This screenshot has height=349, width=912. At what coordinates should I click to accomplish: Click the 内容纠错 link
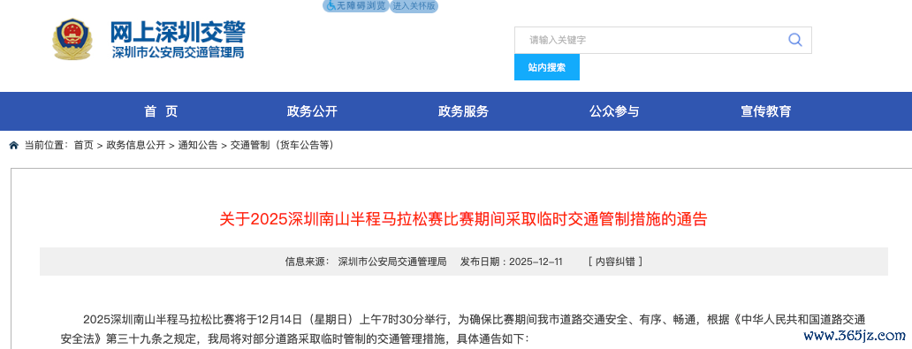pos(615,262)
